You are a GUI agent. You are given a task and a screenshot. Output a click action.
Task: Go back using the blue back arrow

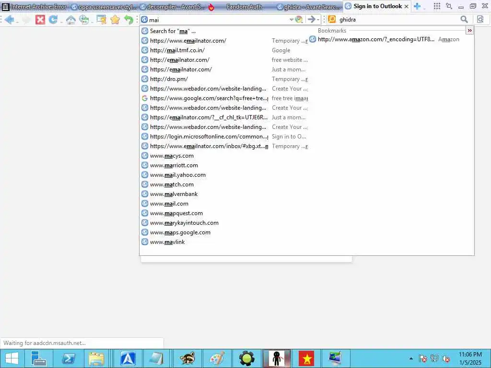point(10,20)
